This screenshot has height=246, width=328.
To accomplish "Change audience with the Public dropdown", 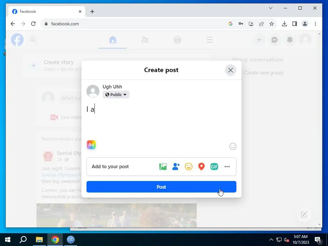I will 116,94.
